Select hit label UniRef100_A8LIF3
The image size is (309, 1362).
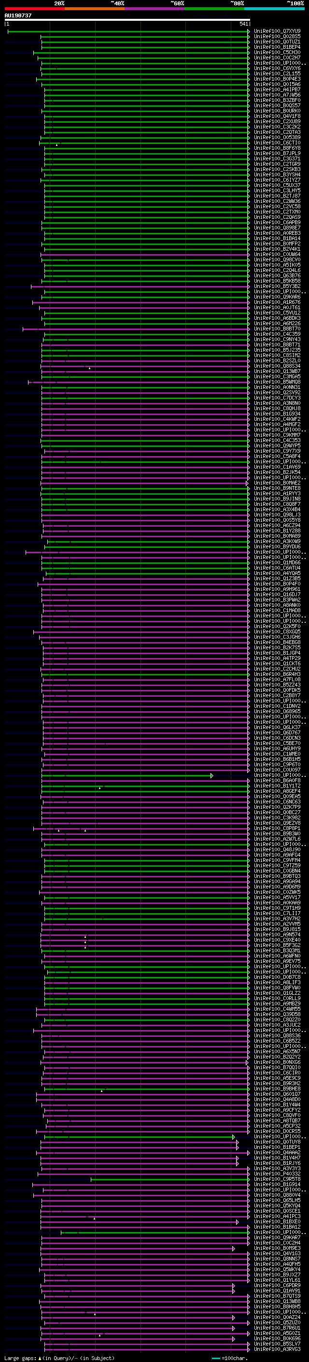point(277,982)
